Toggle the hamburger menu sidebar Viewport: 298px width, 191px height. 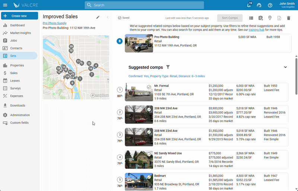(5, 5)
